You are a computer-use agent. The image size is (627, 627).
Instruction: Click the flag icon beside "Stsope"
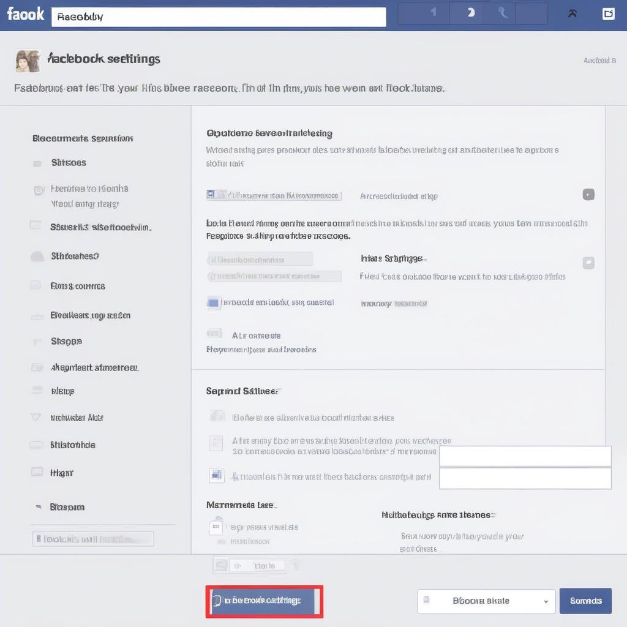pos(37,342)
